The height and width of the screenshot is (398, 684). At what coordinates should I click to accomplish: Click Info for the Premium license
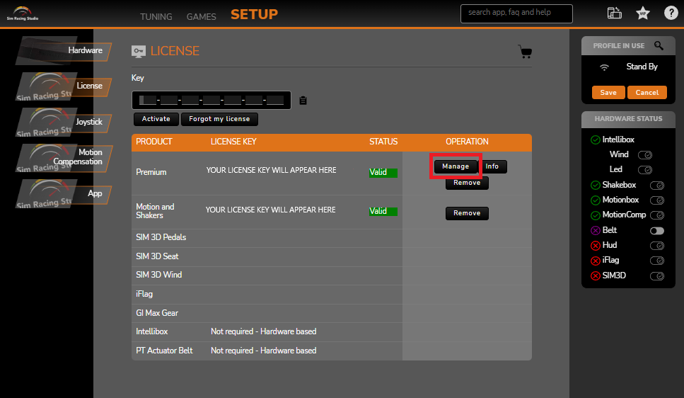pos(492,166)
